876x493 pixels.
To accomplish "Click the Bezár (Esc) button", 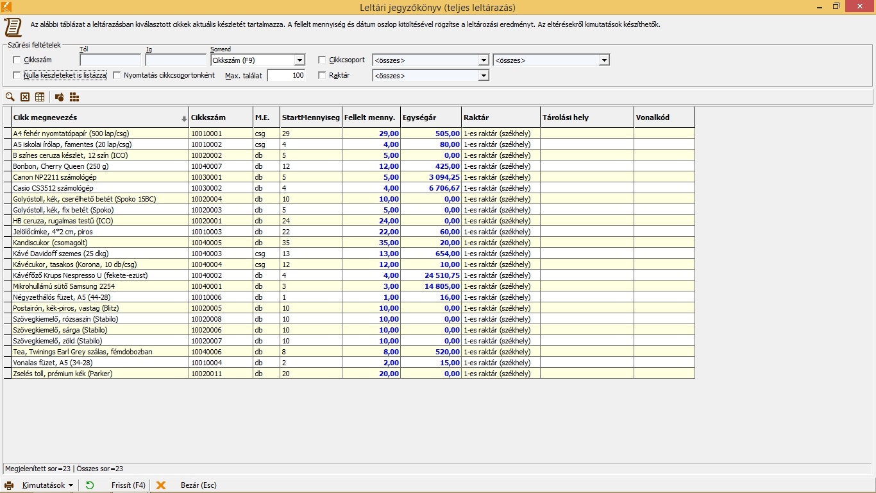I will point(198,485).
